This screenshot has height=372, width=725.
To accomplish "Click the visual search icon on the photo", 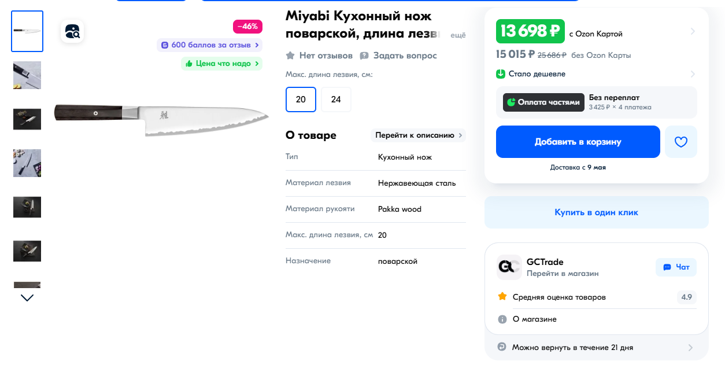I will [72, 31].
